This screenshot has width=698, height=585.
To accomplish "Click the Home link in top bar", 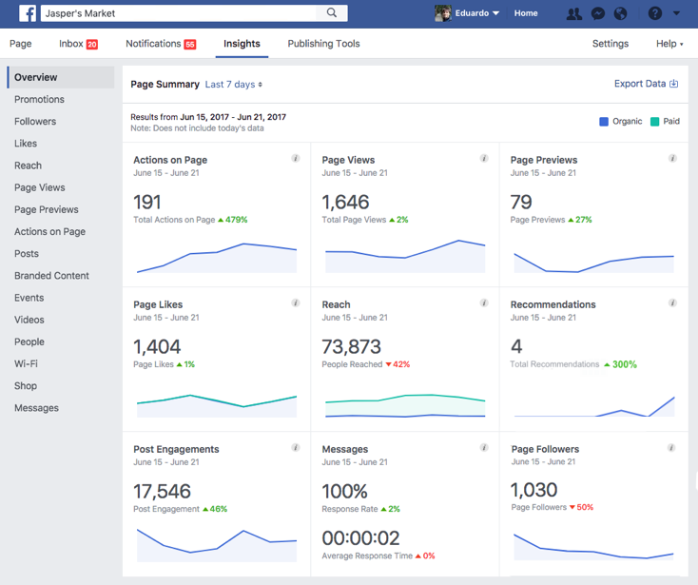I will click(x=526, y=13).
